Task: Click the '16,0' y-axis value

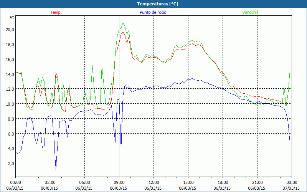Action: (x=10, y=59)
